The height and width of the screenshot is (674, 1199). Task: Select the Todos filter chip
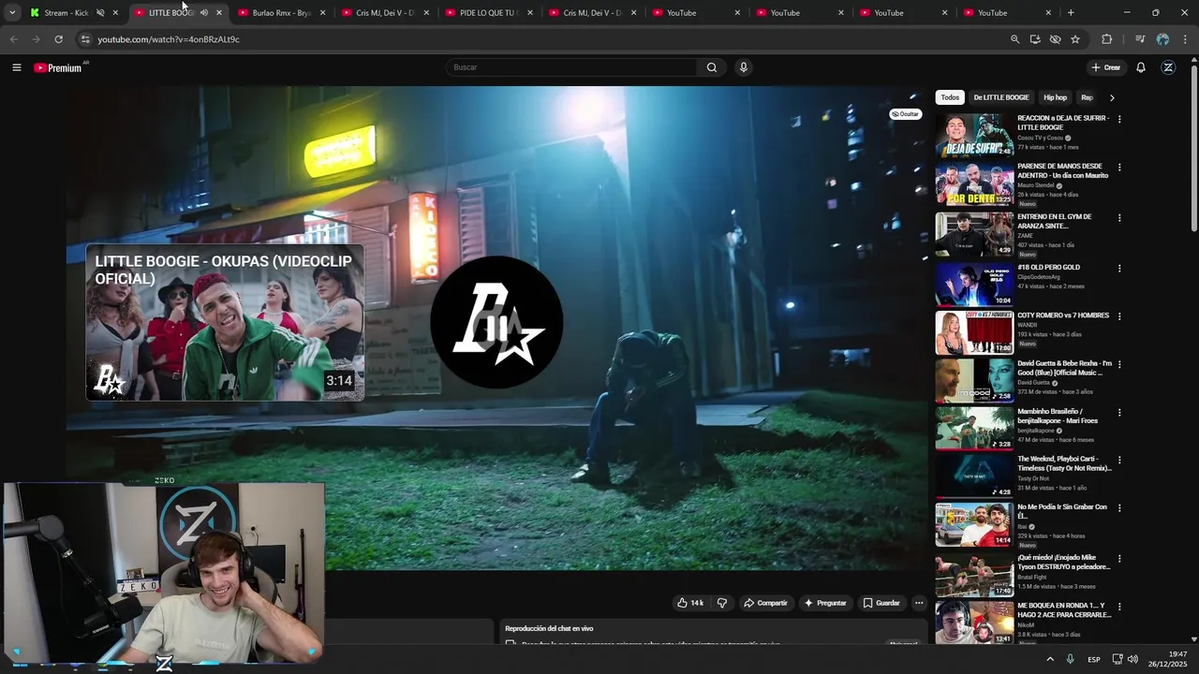pyautogui.click(x=950, y=97)
